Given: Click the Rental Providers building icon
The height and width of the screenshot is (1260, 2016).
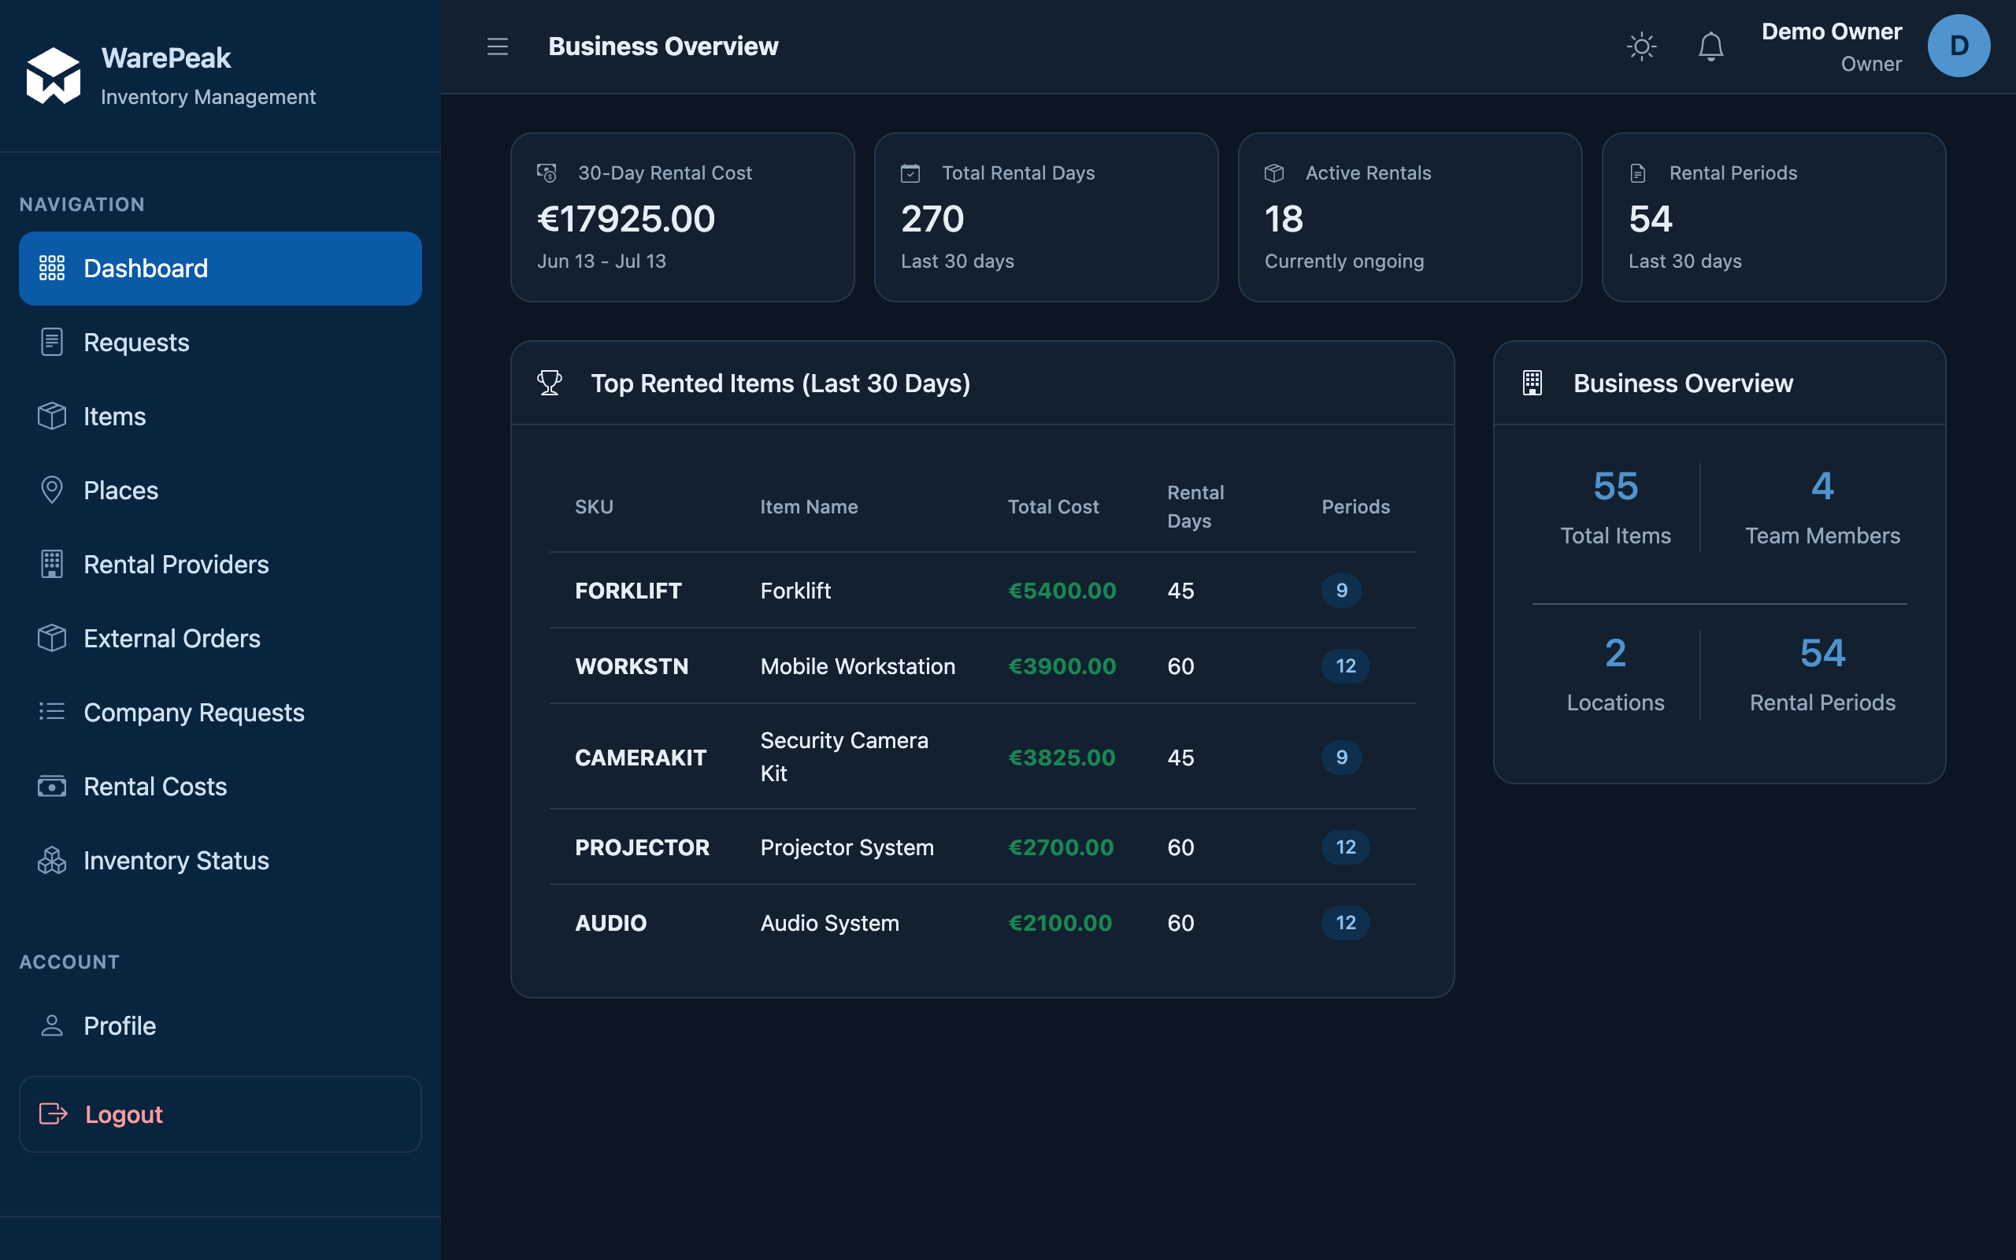Looking at the screenshot, I should point(52,564).
